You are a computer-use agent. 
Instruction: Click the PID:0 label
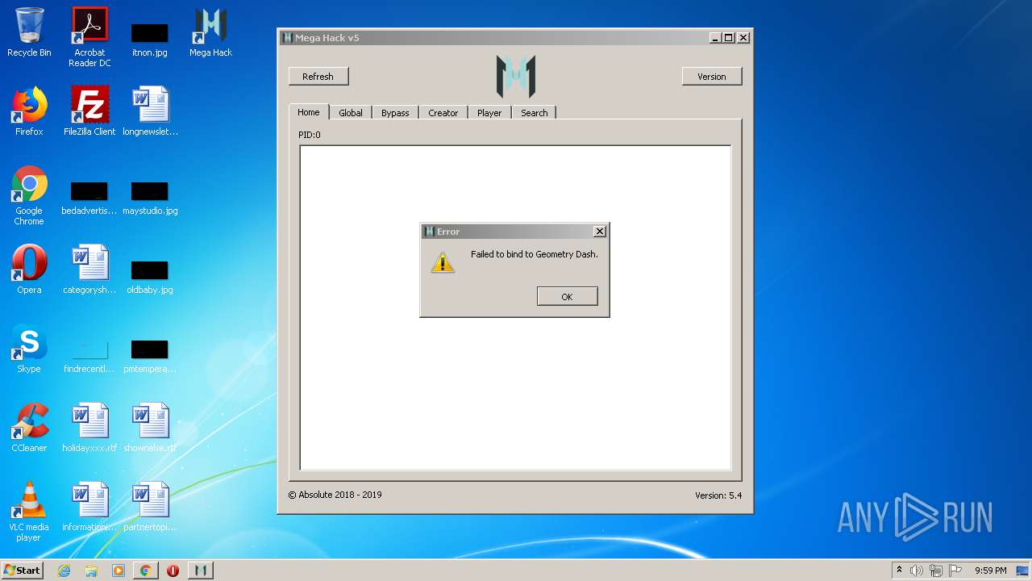310,135
